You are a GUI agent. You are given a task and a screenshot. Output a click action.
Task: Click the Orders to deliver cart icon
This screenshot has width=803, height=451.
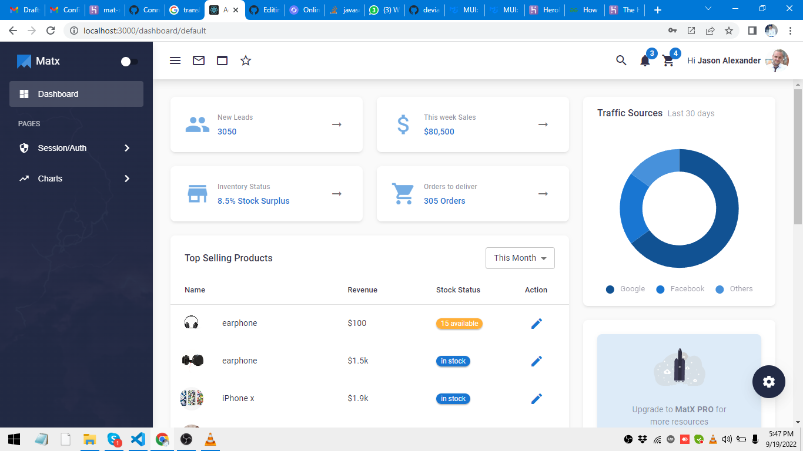pyautogui.click(x=403, y=194)
